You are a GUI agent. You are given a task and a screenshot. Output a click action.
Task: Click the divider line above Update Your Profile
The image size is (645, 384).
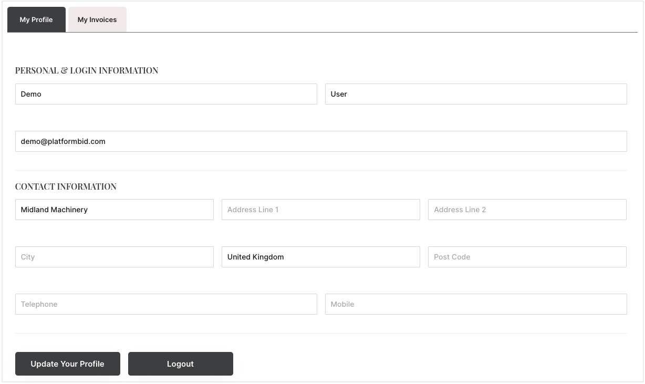pos(320,333)
